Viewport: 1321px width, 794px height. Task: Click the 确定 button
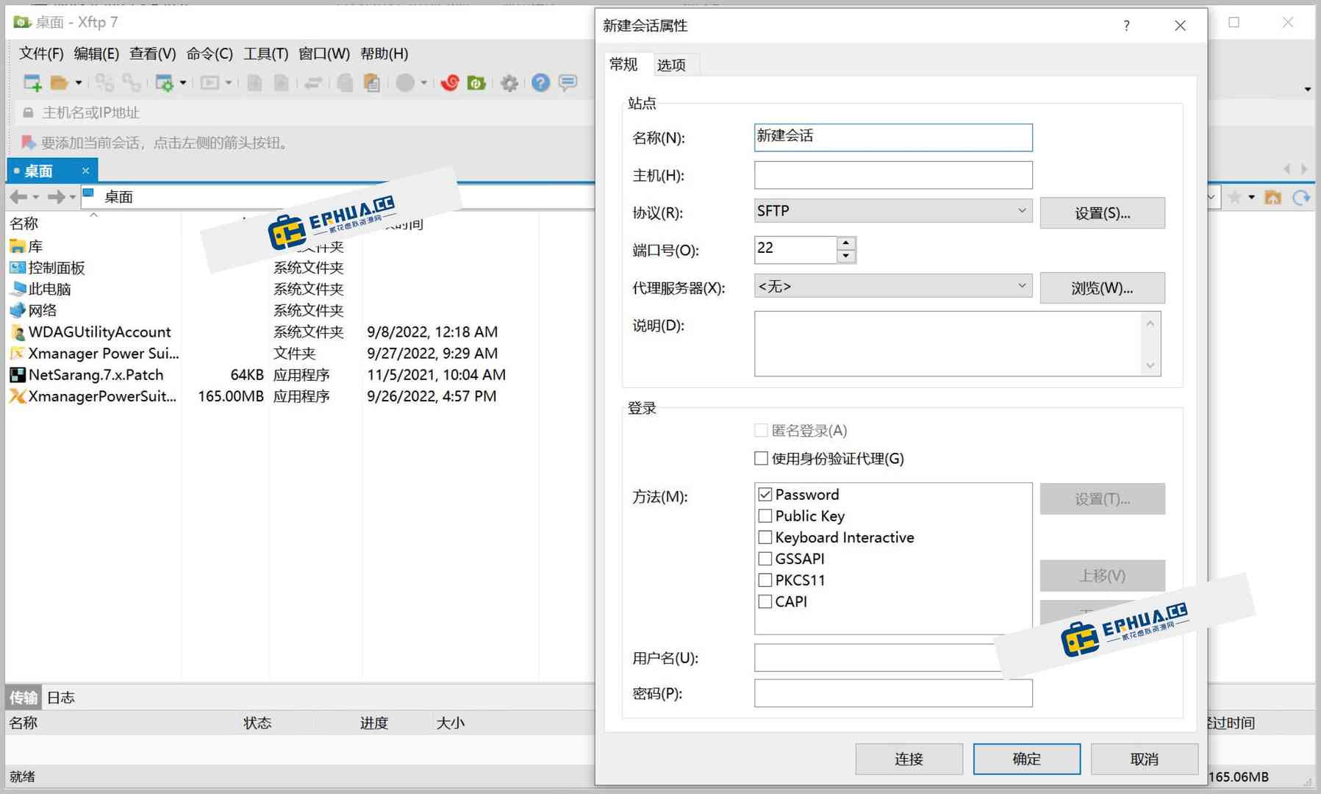coord(1026,759)
